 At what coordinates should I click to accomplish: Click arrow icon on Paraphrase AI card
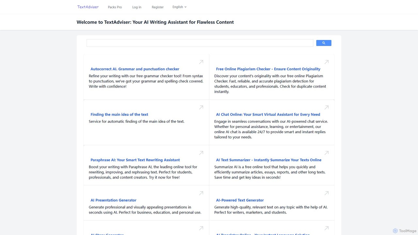click(x=201, y=153)
